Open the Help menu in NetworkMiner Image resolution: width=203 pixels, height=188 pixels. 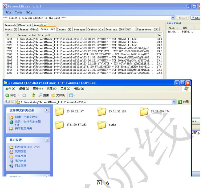pyautogui.click(x=29, y=12)
